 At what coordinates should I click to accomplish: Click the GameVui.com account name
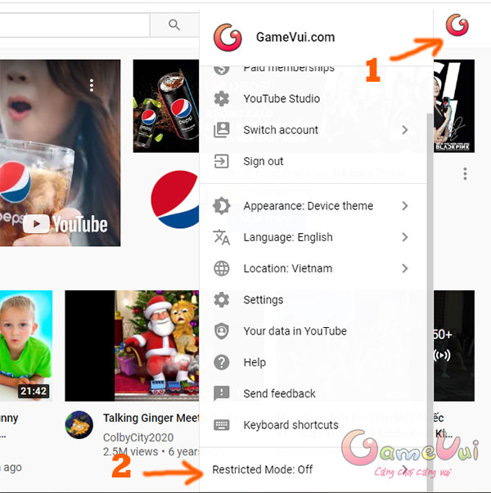[295, 37]
